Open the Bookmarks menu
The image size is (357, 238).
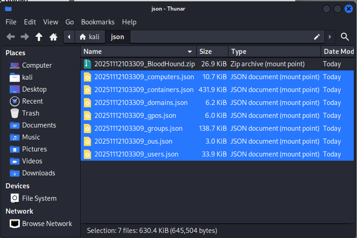[x=98, y=22]
